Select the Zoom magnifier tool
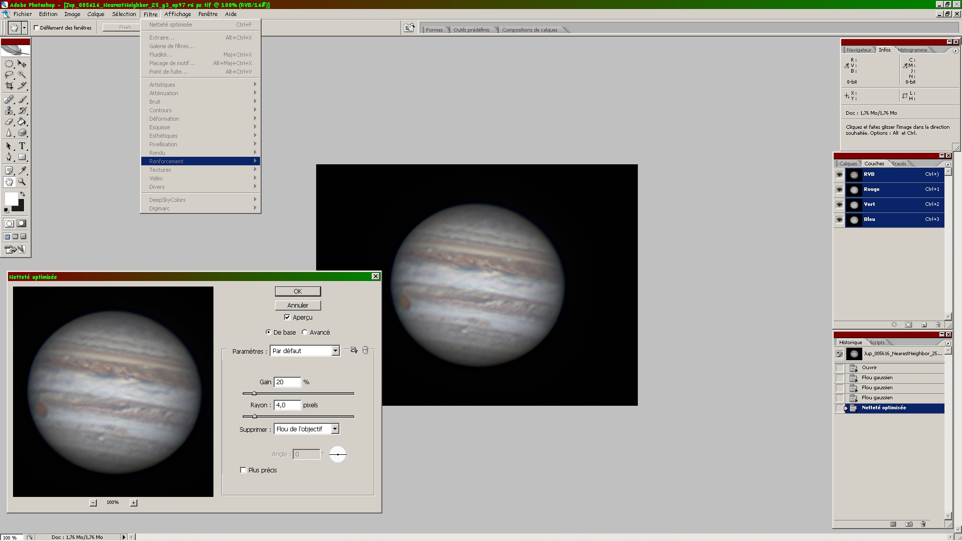962x541 pixels. tap(22, 182)
